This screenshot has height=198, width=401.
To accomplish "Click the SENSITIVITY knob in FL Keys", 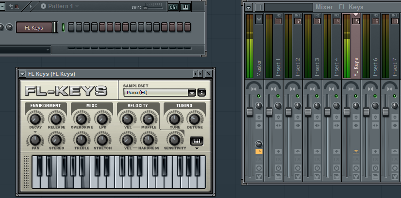I will point(174,140).
